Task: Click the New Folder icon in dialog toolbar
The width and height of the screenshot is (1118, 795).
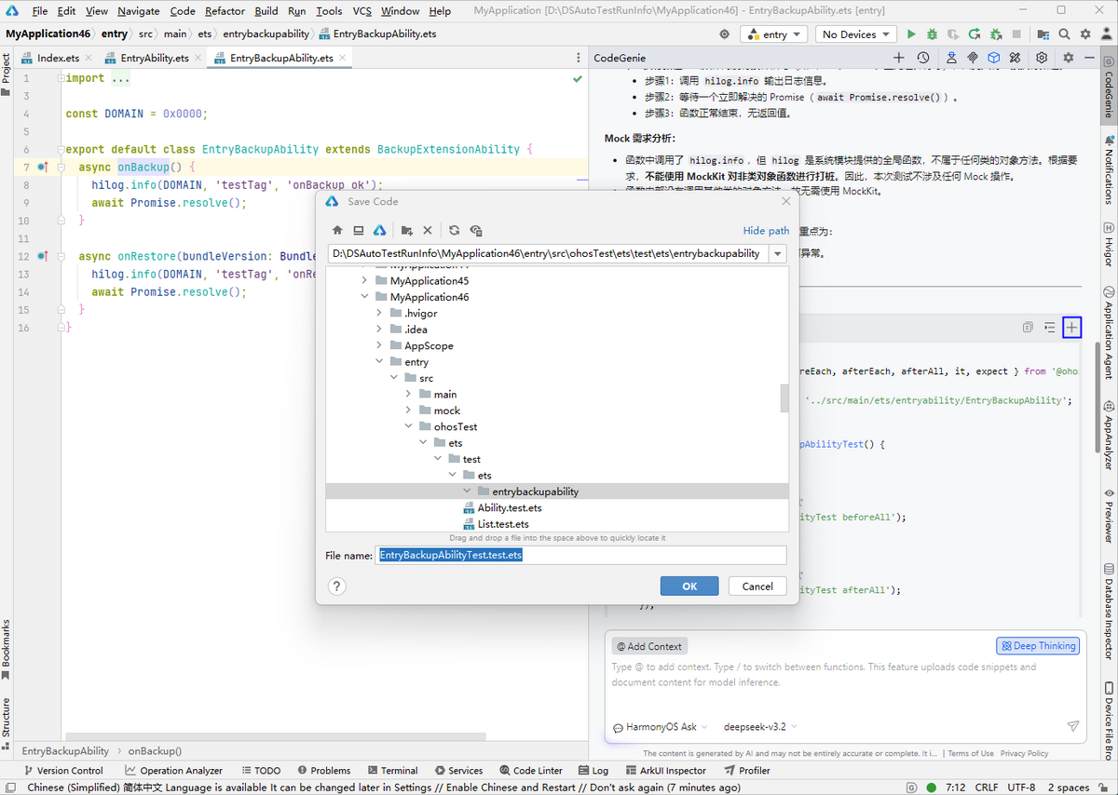Action: pos(407,230)
